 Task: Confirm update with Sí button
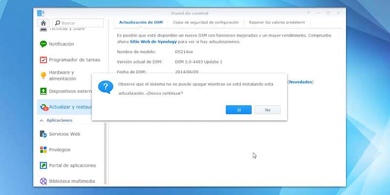click(x=238, y=110)
